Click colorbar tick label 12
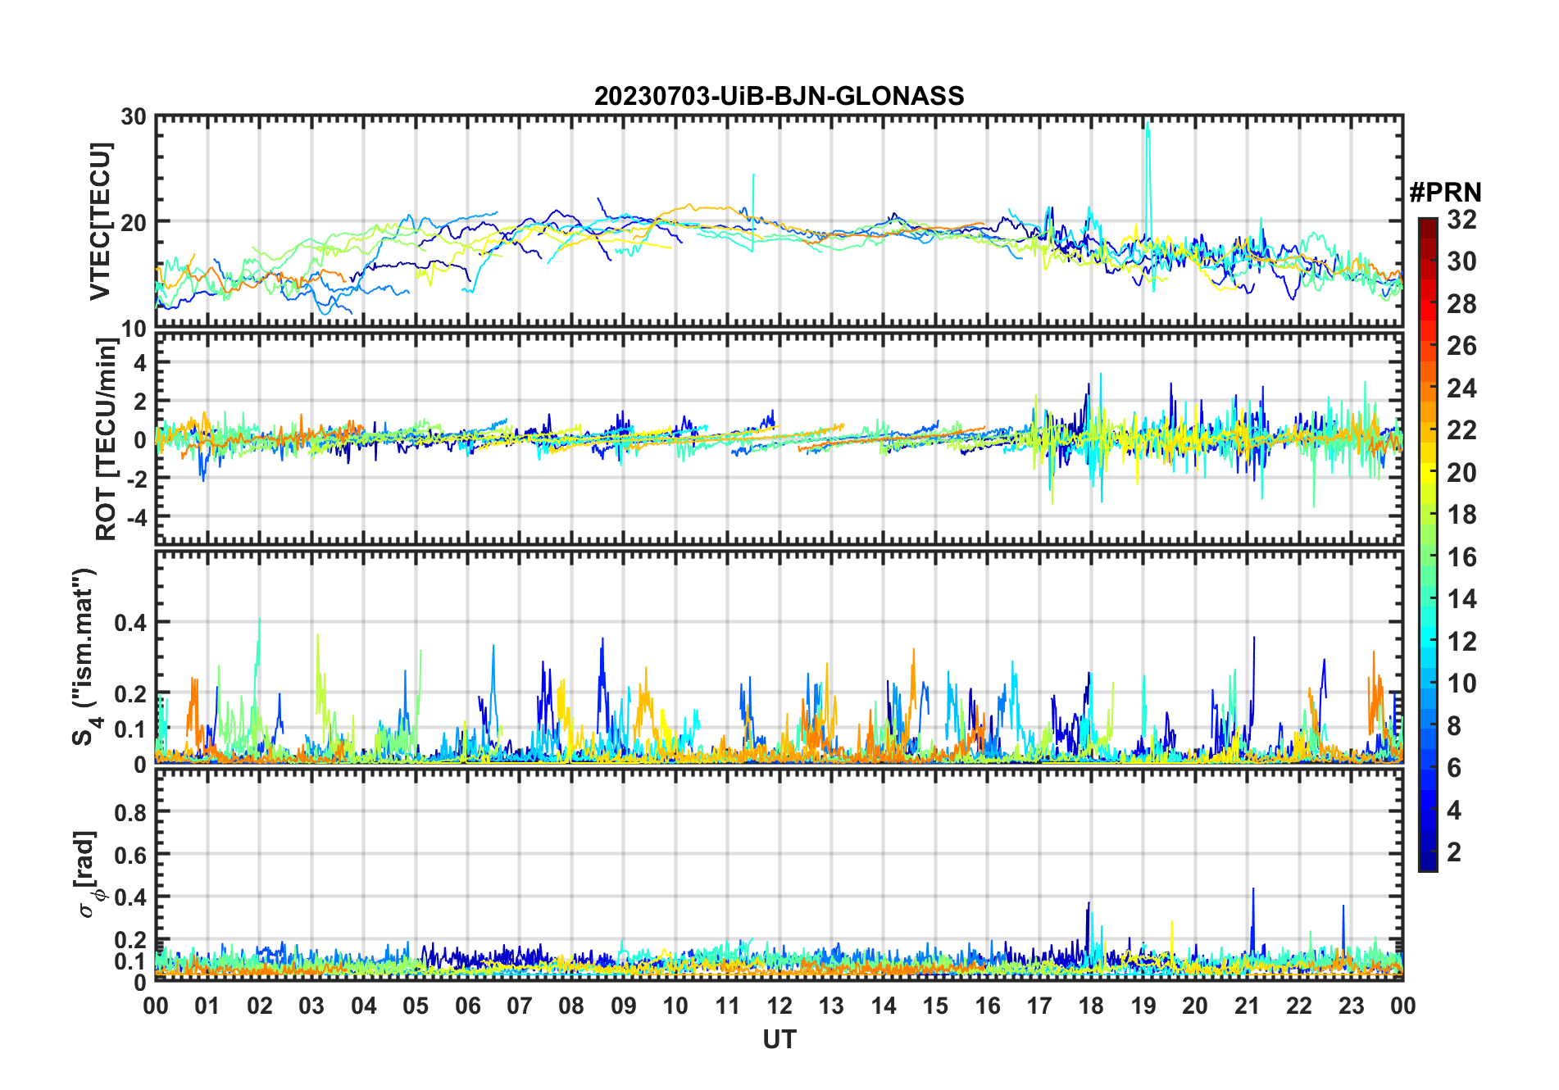This screenshot has height=1090, width=1559. [x=1461, y=642]
